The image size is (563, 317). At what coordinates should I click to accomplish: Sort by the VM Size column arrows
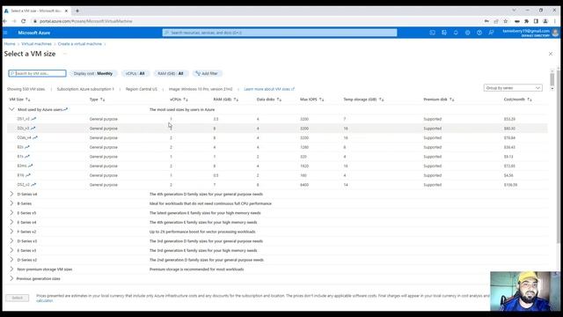coord(28,100)
